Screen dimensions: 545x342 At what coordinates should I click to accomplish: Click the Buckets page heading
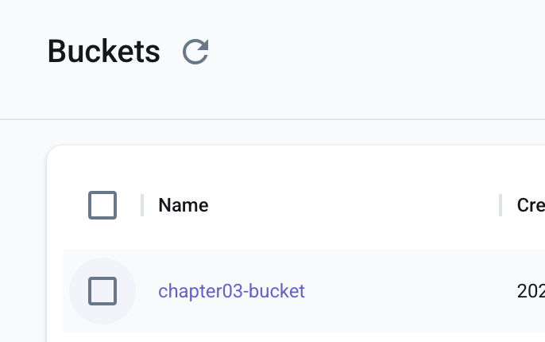(103, 52)
